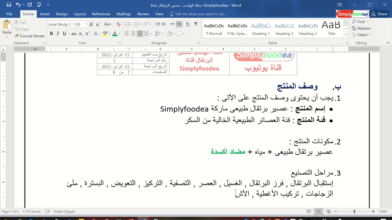Open the multilevel list menu
Screen dimensions: 392x220
[x=146, y=24]
